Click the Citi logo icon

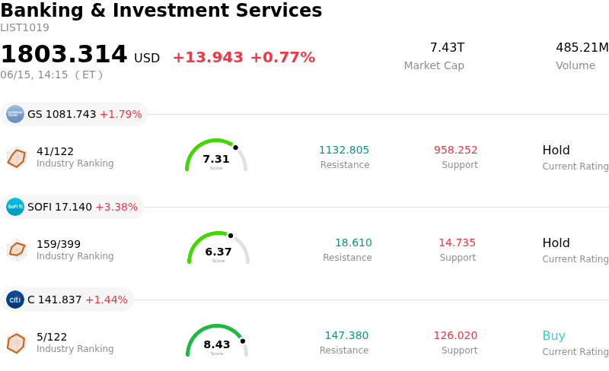pyautogui.click(x=15, y=300)
